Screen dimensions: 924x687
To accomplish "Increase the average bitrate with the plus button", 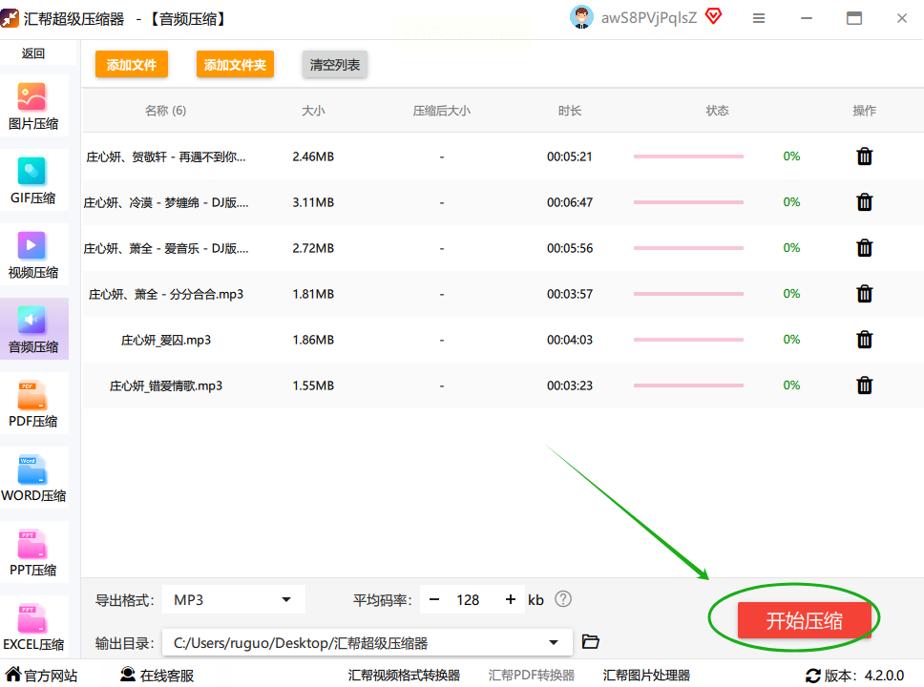I will point(511,600).
